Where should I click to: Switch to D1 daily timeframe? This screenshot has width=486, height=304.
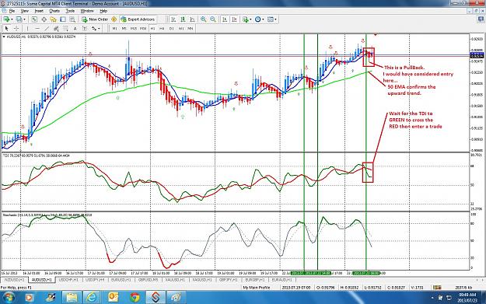coord(171,29)
